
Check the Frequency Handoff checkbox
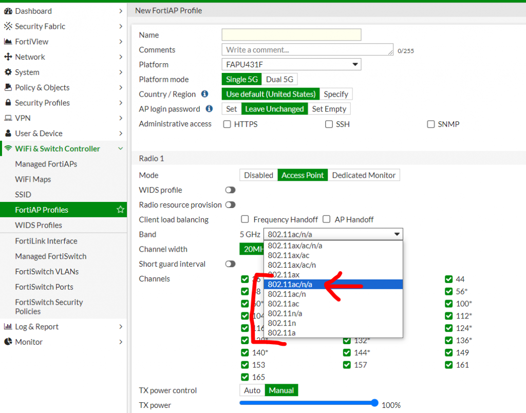tap(245, 219)
